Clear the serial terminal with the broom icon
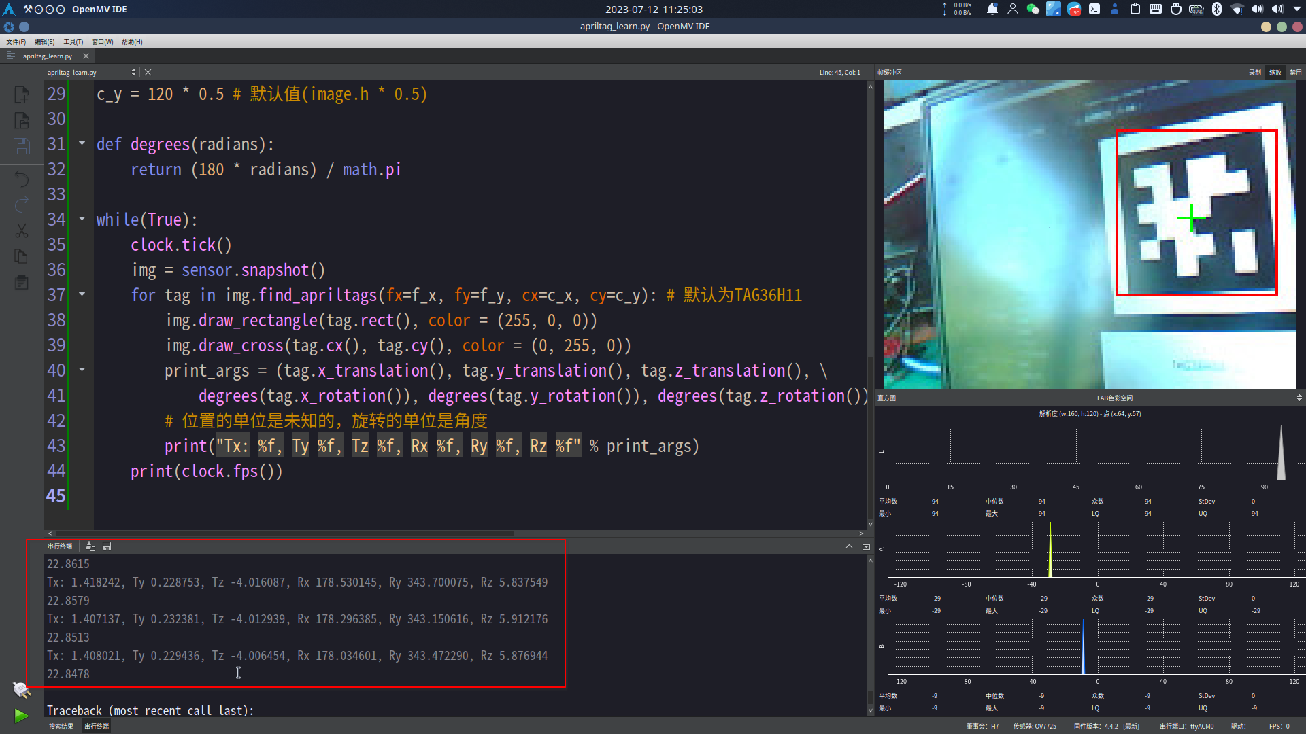Viewport: 1306px width, 734px height. (90, 546)
